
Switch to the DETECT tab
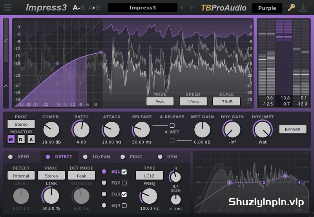point(59,157)
